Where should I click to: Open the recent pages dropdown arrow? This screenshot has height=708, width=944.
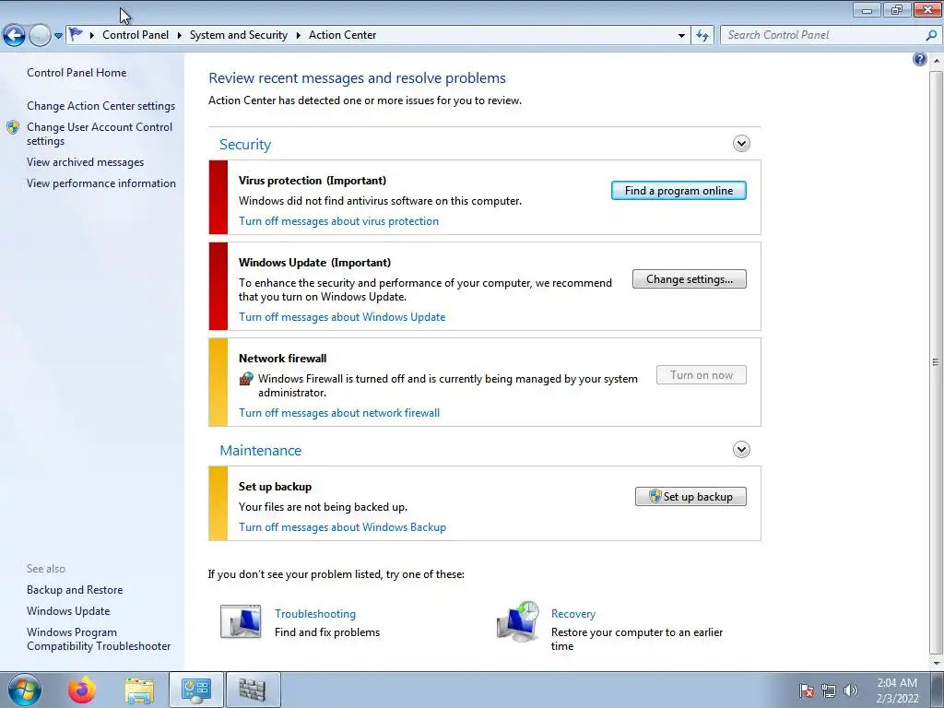coord(58,36)
